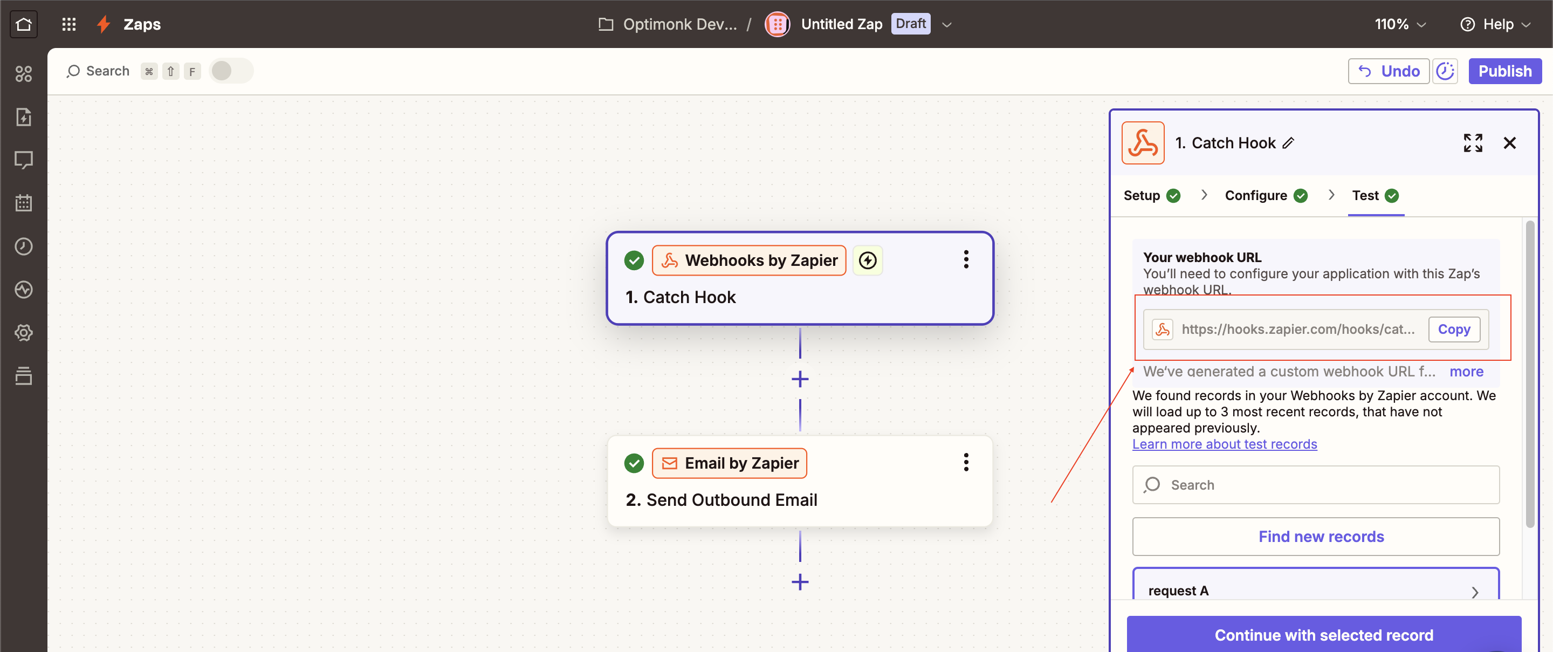Click the Draft status badge
Screen dimensions: 1553x652
(x=910, y=24)
